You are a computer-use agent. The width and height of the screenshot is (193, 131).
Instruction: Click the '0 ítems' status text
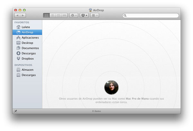point(96,111)
